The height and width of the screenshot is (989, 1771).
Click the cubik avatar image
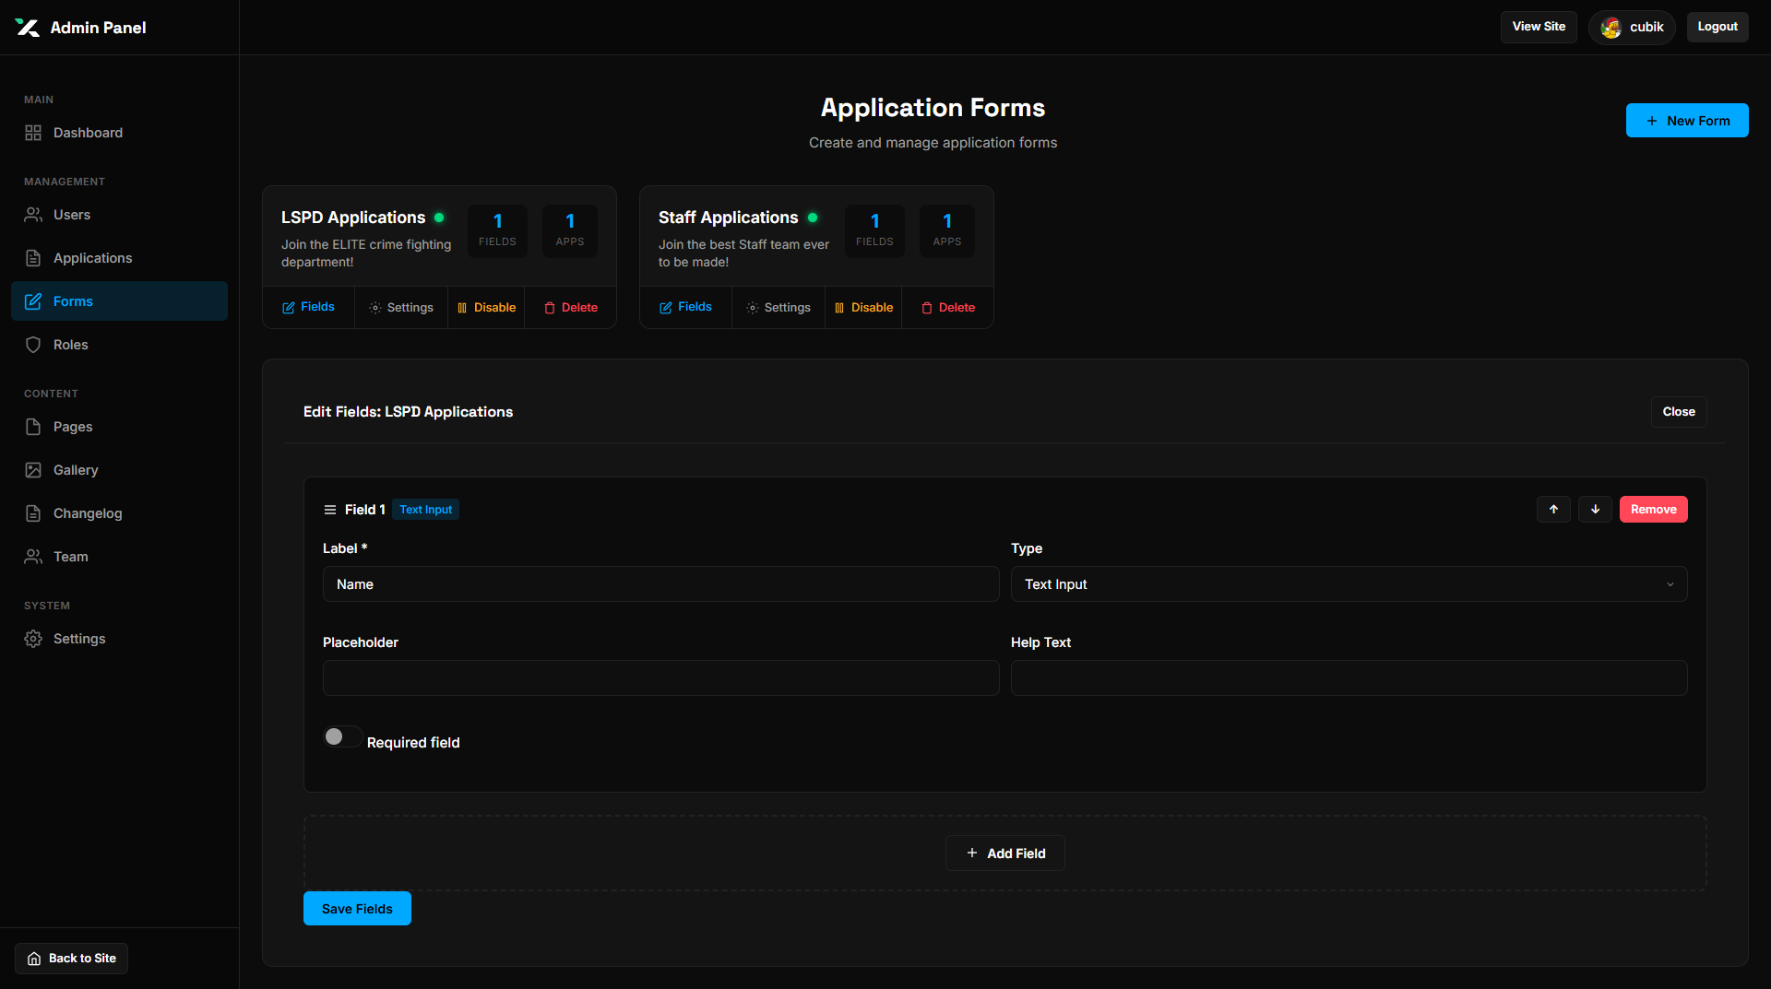1611,28
